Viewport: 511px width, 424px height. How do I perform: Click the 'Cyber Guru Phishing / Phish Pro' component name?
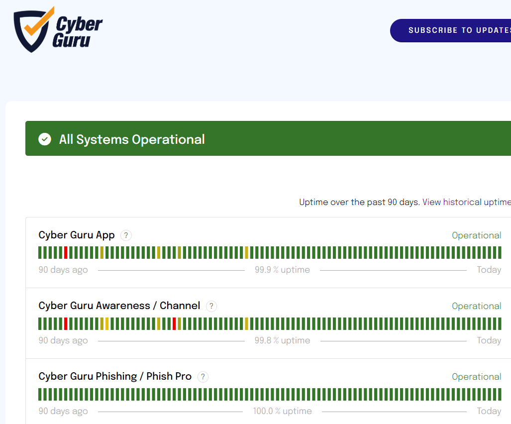[x=115, y=376]
